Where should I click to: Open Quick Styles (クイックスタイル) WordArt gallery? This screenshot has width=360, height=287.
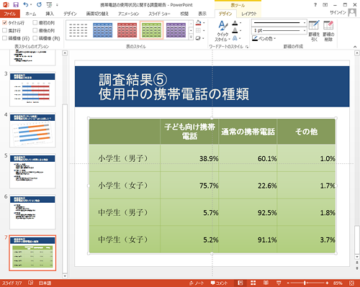(222, 31)
